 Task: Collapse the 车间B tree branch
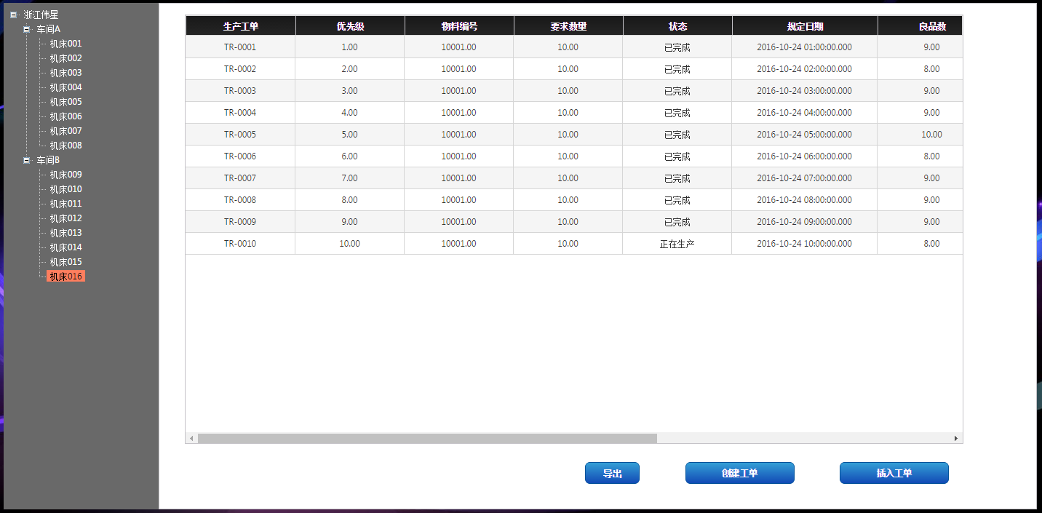(x=26, y=160)
